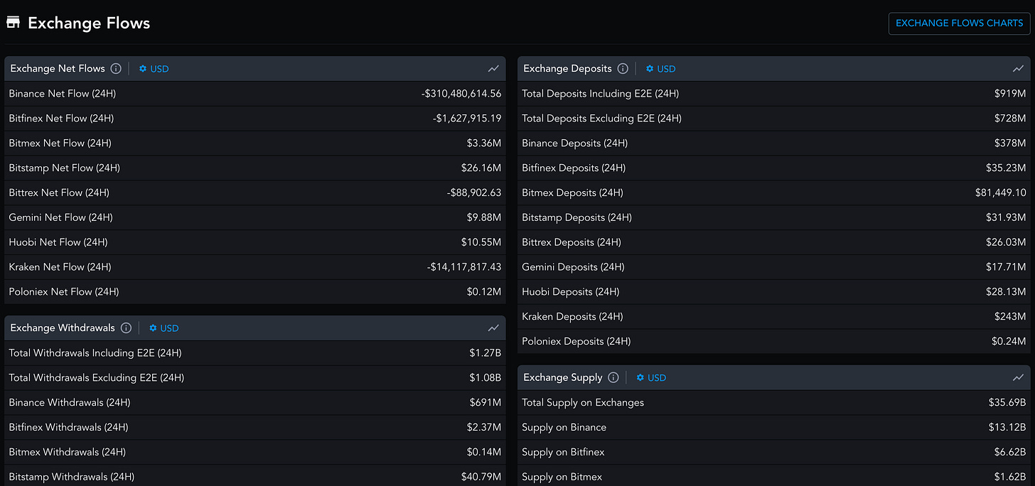Select the Binance Deposits (24H) row
Image resolution: width=1035 pixels, height=486 pixels.
tap(774, 144)
